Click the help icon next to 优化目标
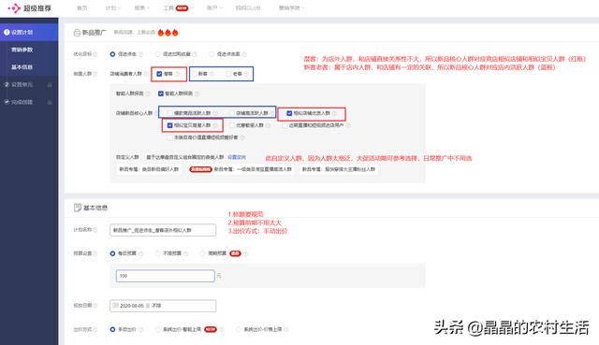599x345 pixels. (x=95, y=54)
